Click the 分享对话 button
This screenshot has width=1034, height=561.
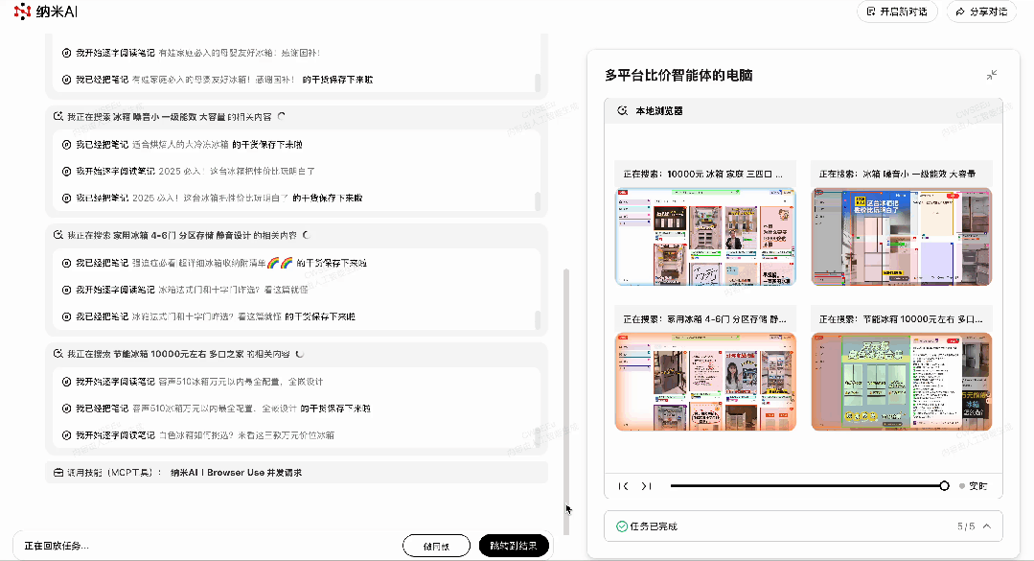[982, 12]
